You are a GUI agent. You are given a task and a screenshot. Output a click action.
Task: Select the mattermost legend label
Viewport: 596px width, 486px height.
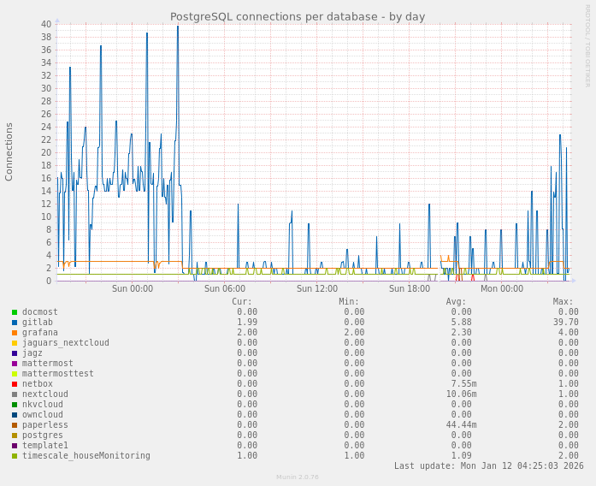pyautogui.click(x=48, y=363)
